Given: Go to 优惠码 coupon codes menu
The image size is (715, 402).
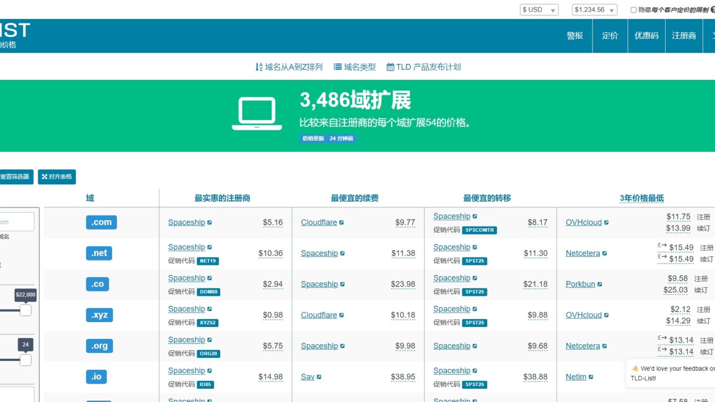Looking at the screenshot, I should pyautogui.click(x=646, y=36).
